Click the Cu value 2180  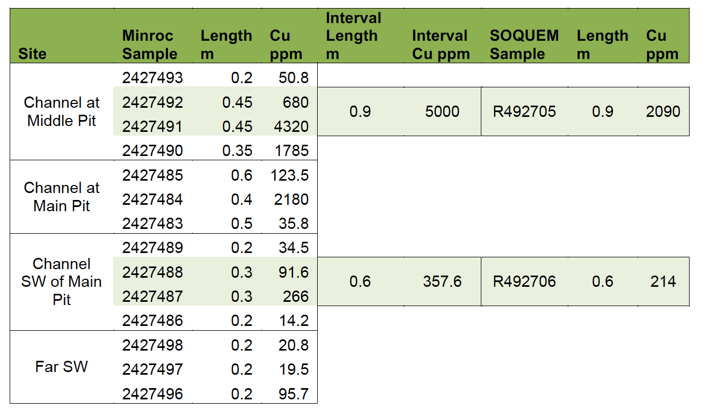292,199
